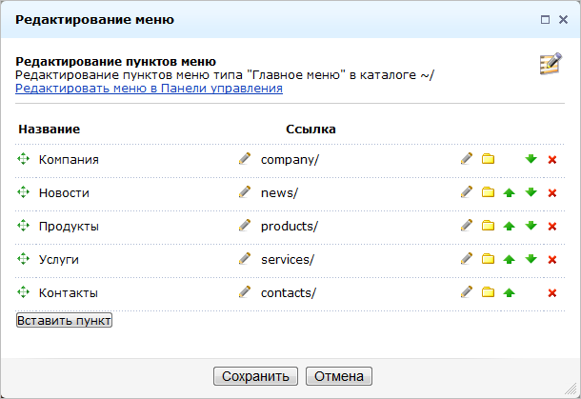Click the notepad edit icon in header
581x399 pixels.
(551, 64)
